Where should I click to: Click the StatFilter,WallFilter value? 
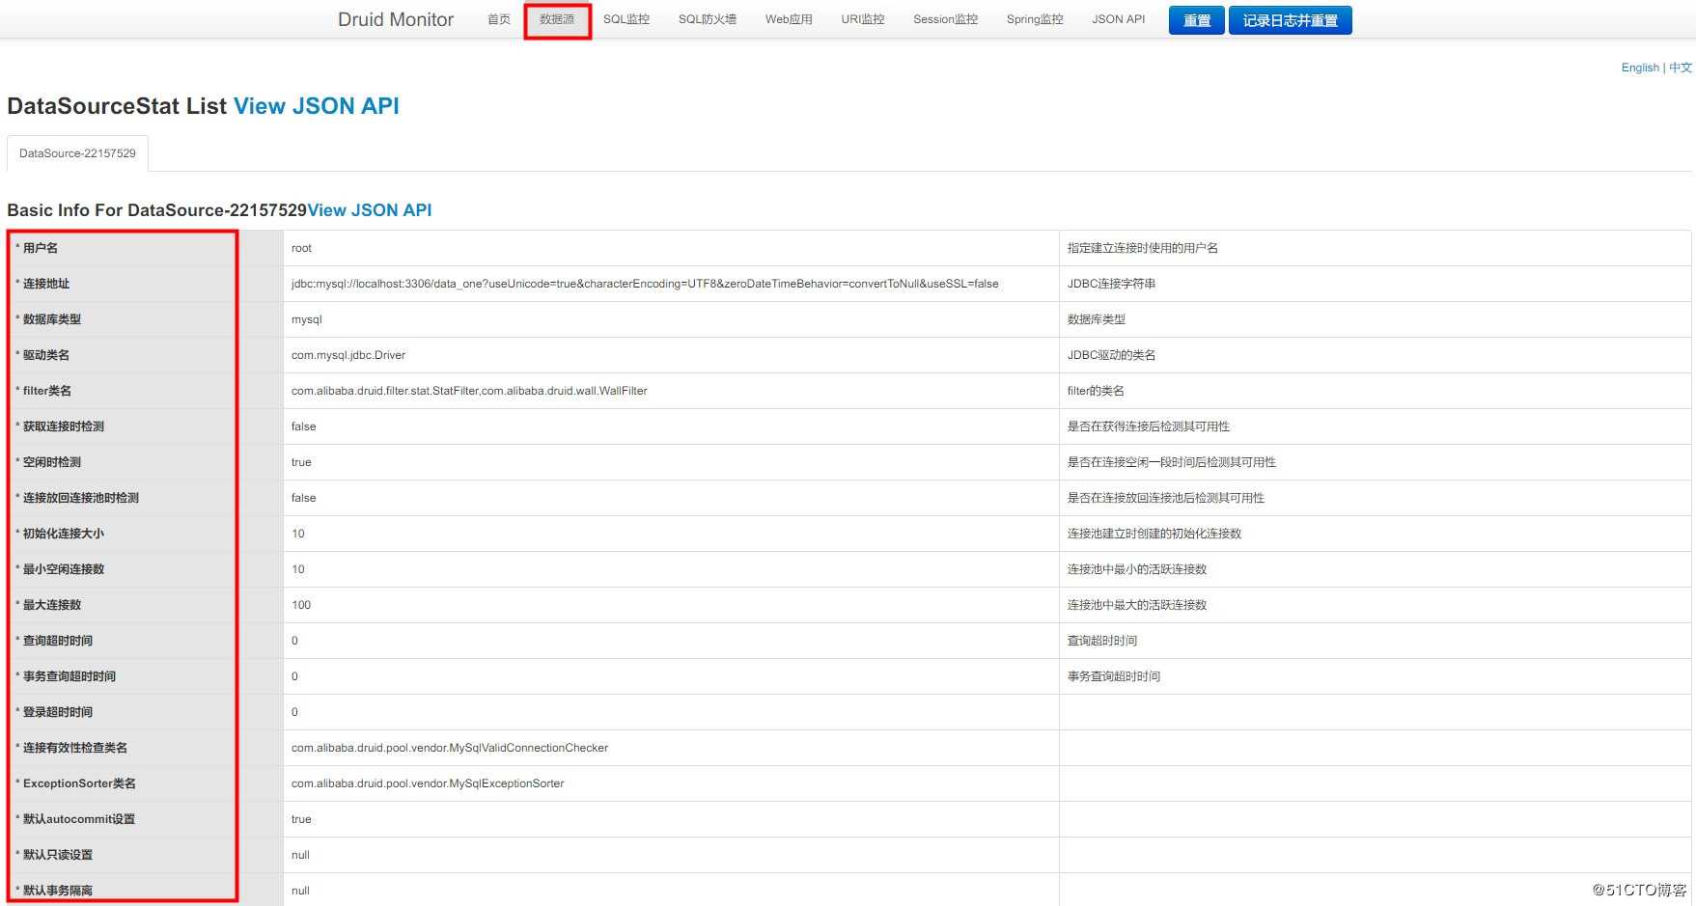point(469,391)
